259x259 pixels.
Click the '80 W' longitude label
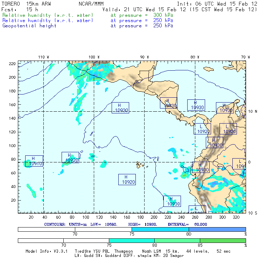pos(195,57)
